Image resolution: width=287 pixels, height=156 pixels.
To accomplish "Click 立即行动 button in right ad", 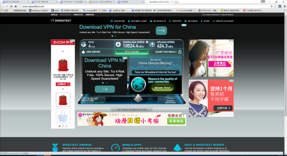I will tap(223, 108).
